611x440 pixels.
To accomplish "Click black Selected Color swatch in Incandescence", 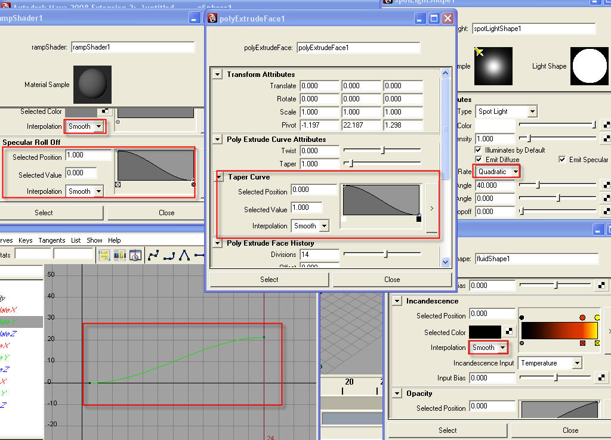I will [485, 331].
